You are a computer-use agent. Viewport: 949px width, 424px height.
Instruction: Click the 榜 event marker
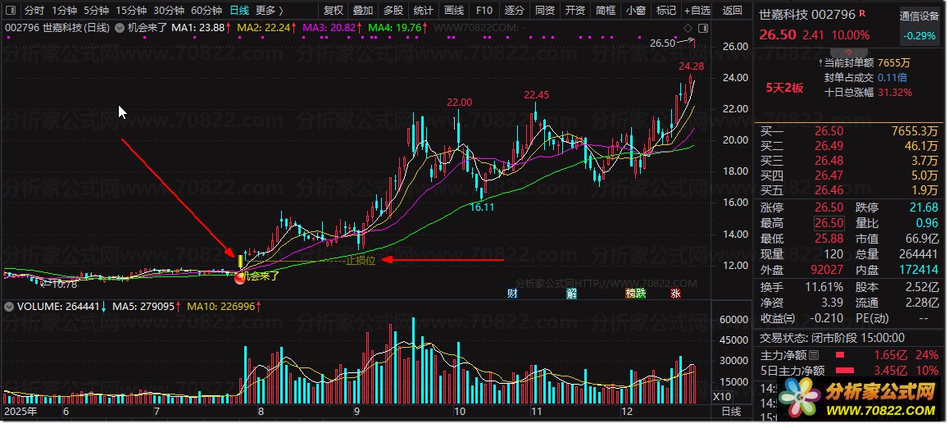coord(631,294)
